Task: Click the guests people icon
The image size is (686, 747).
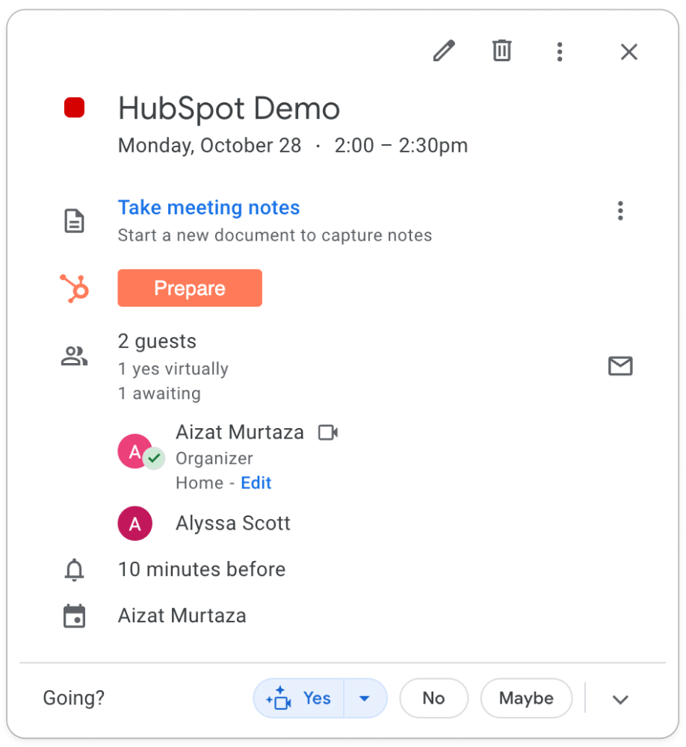Action: 75,356
